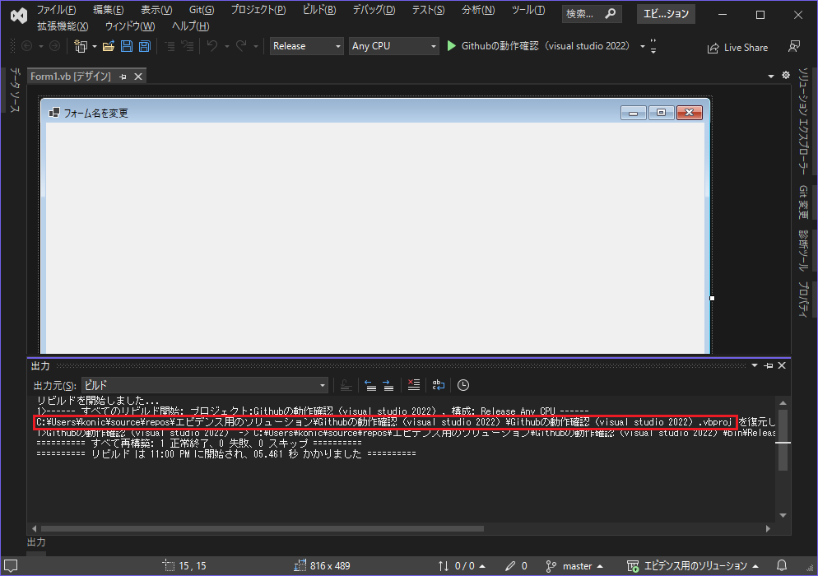Click the Go Back navigation arrow
Image resolution: width=818 pixels, height=576 pixels.
pos(25,46)
